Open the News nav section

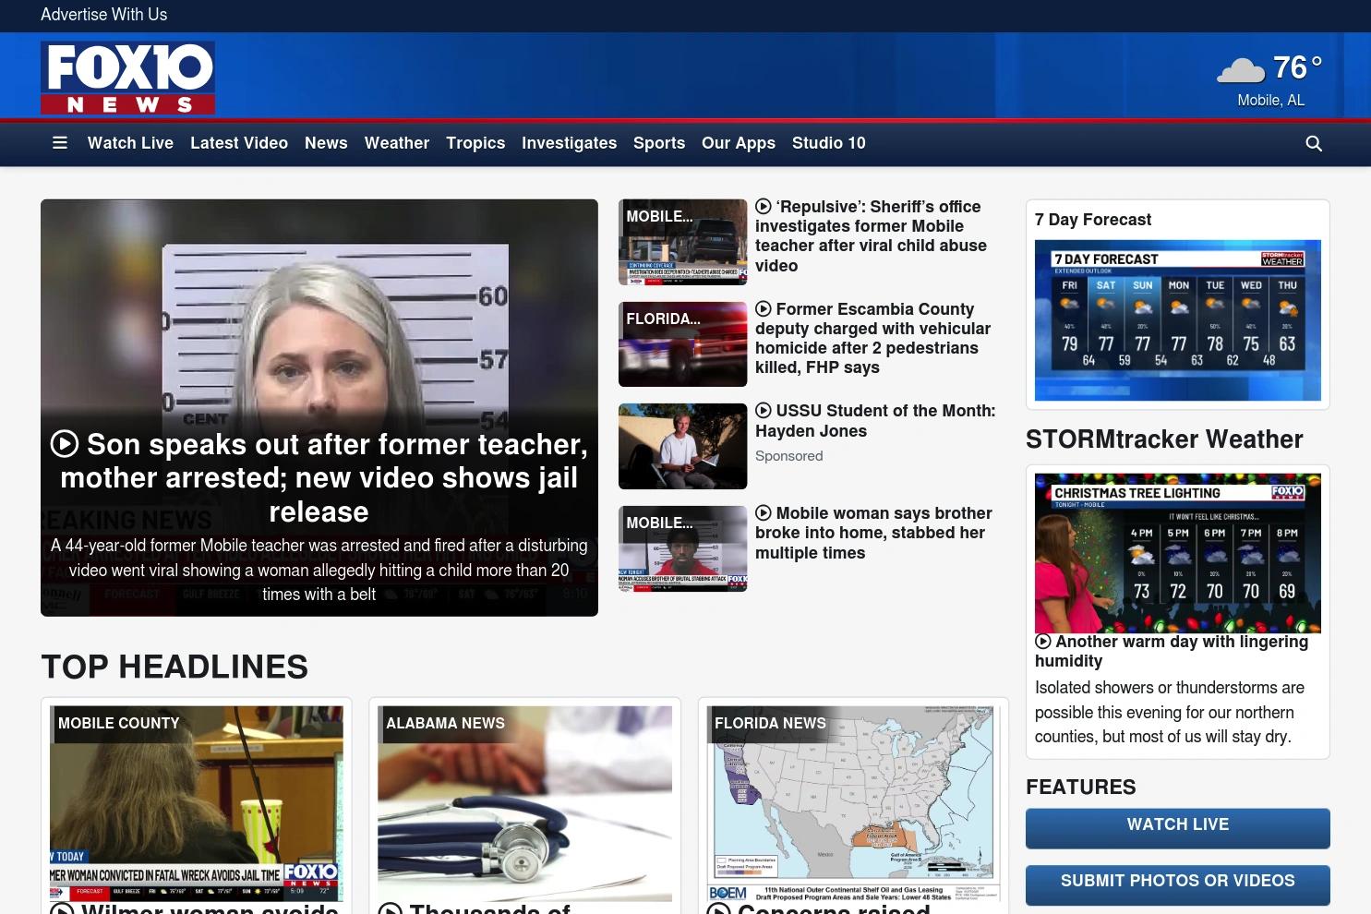click(326, 143)
